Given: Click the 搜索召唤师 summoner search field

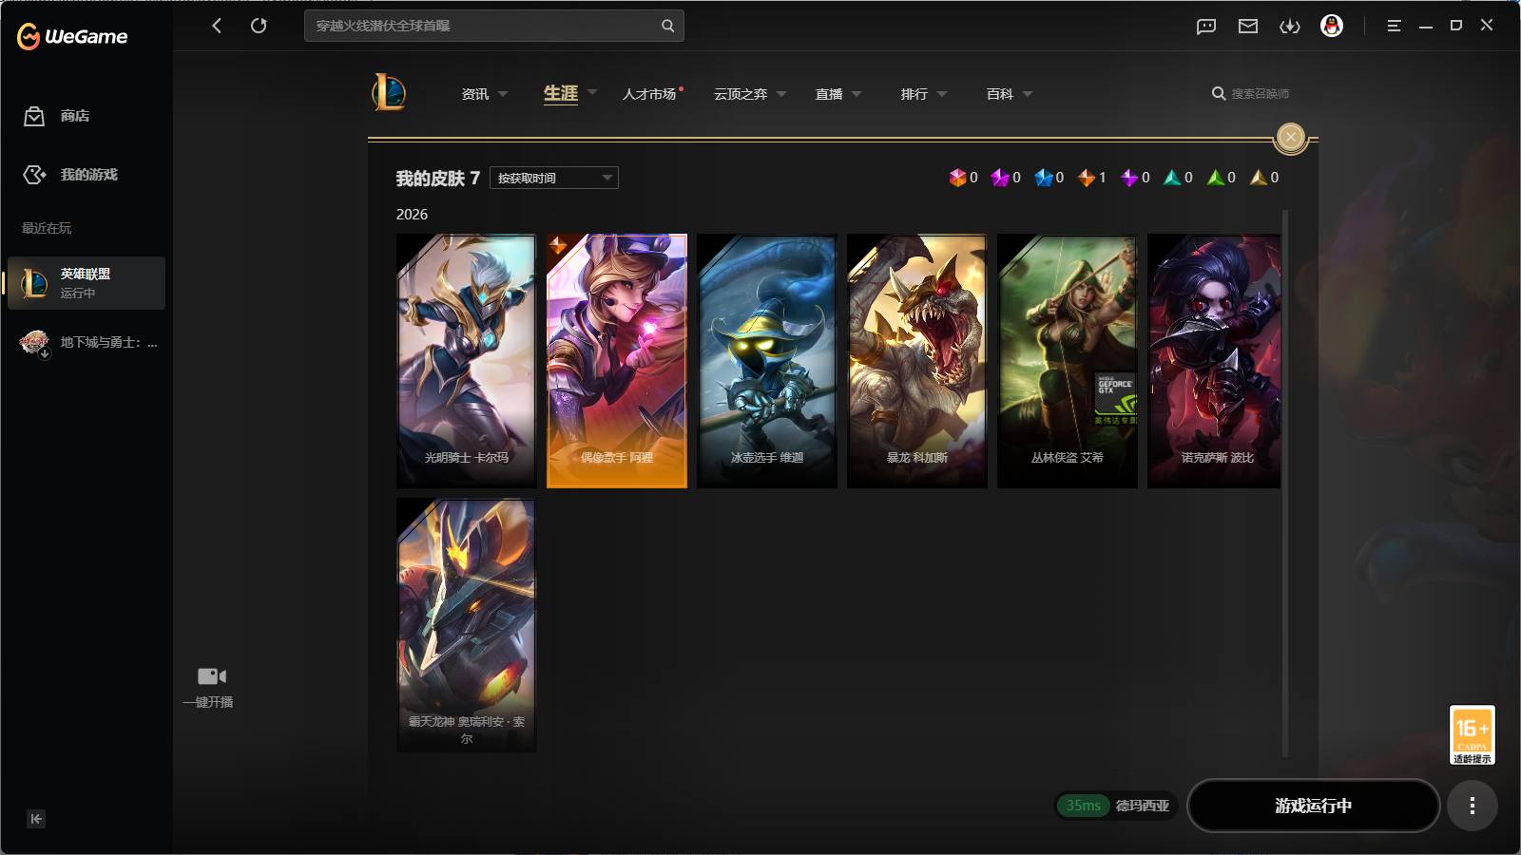Looking at the screenshot, I should click(x=1251, y=94).
